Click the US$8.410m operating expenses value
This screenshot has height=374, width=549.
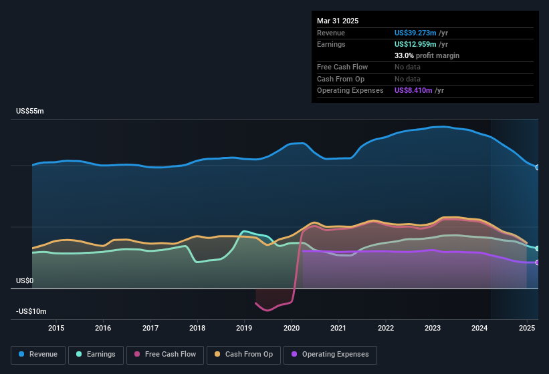point(413,90)
